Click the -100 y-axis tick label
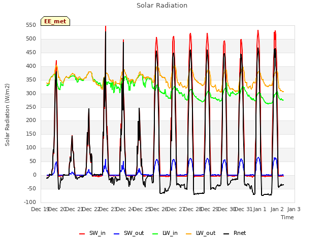The height and width of the screenshot is (243, 325). click(x=30, y=202)
